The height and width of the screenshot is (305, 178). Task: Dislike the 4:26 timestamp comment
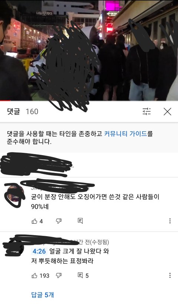59,276
